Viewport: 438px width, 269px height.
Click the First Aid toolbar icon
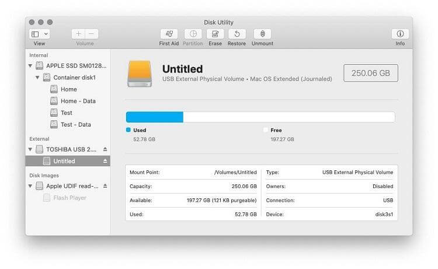(169, 34)
